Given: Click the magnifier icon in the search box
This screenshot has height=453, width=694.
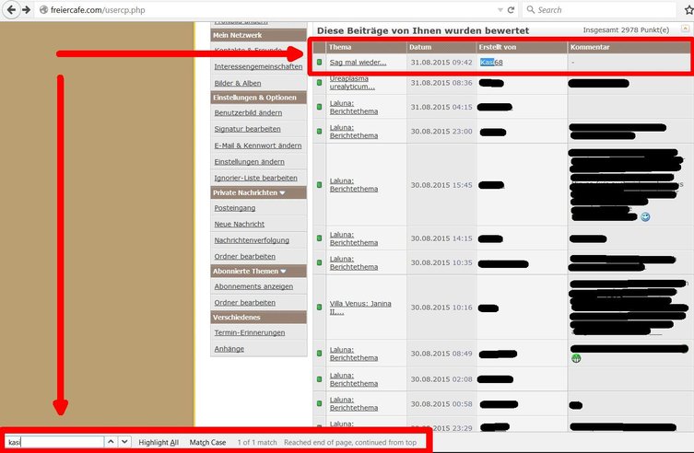Looking at the screenshot, I should [x=530, y=9].
